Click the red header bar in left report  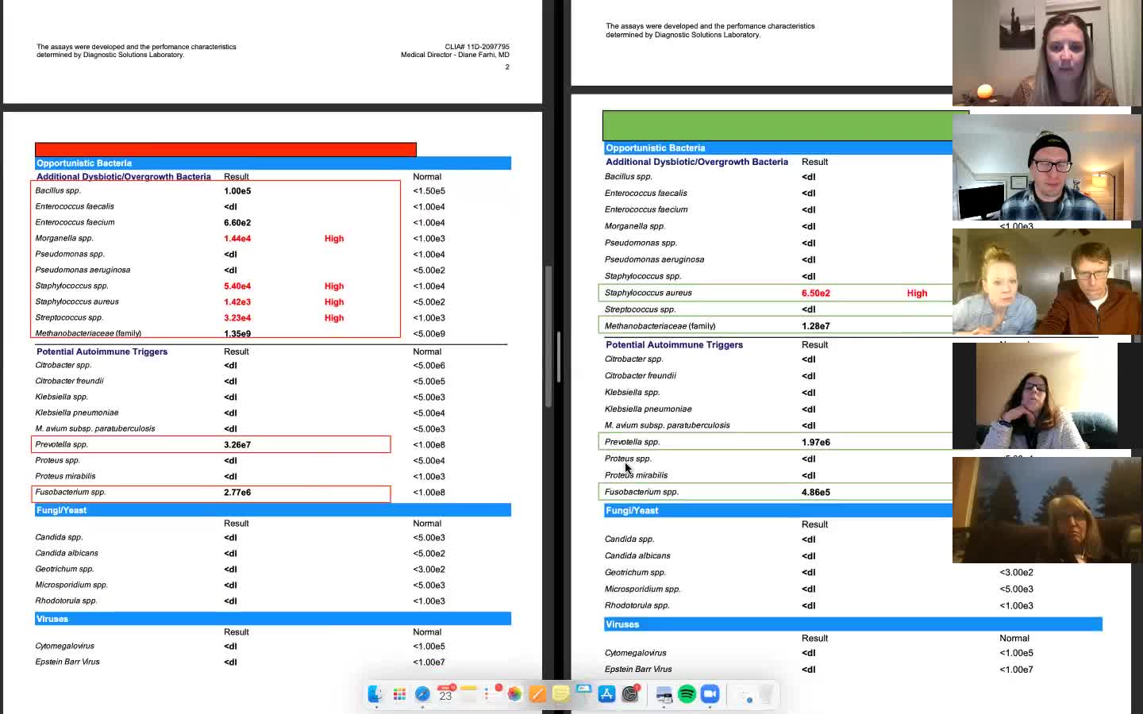[x=225, y=149]
